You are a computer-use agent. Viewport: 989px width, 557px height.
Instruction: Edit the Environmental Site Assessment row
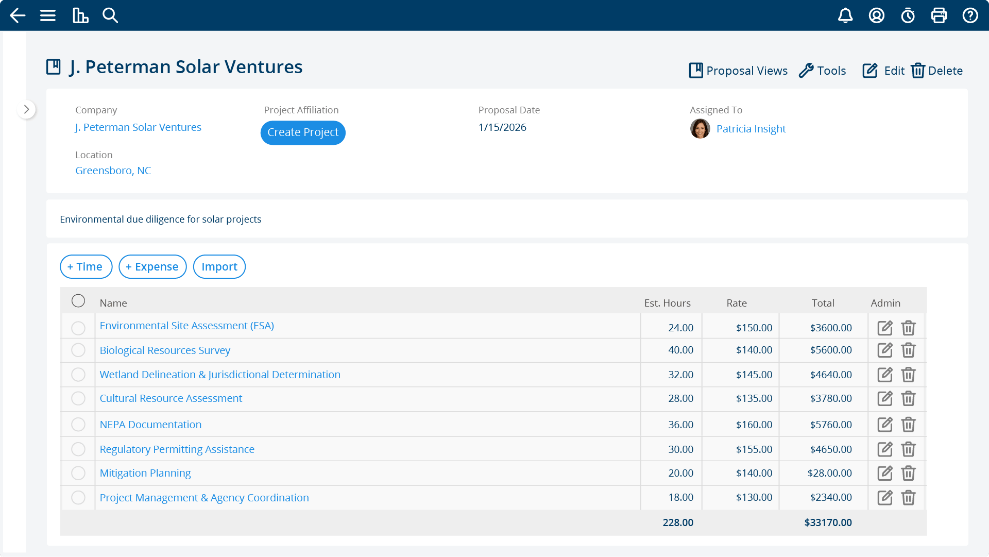click(885, 328)
